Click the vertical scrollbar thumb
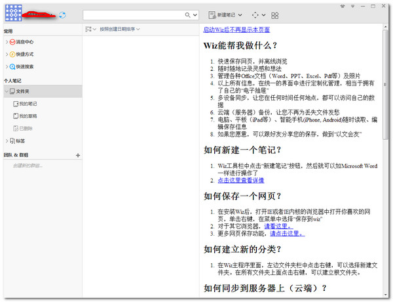 coord(385,85)
